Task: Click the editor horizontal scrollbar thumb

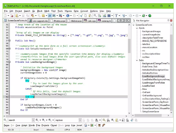Action: click(58, 116)
